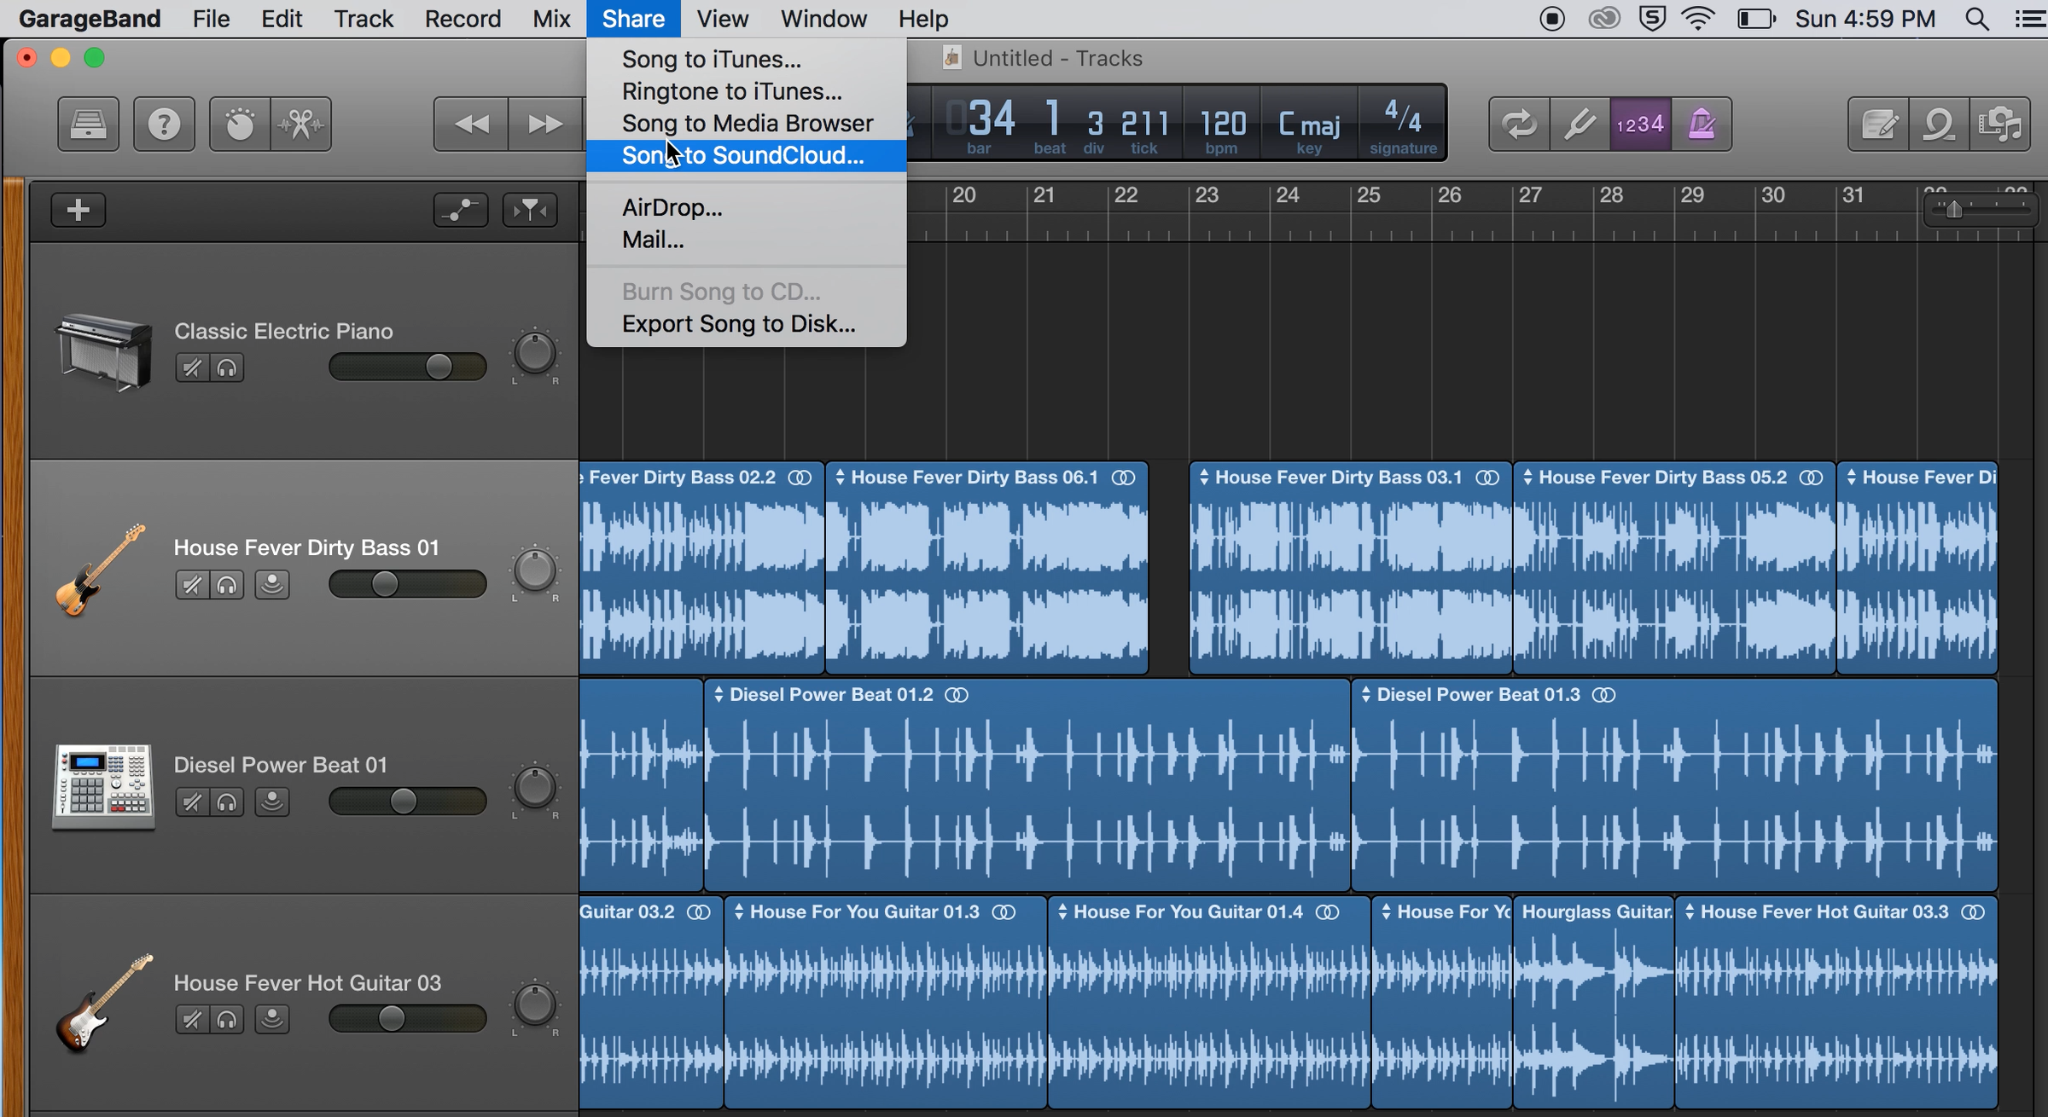Open the Library with the drawer icon
2048x1117 pixels.
pos(88,124)
